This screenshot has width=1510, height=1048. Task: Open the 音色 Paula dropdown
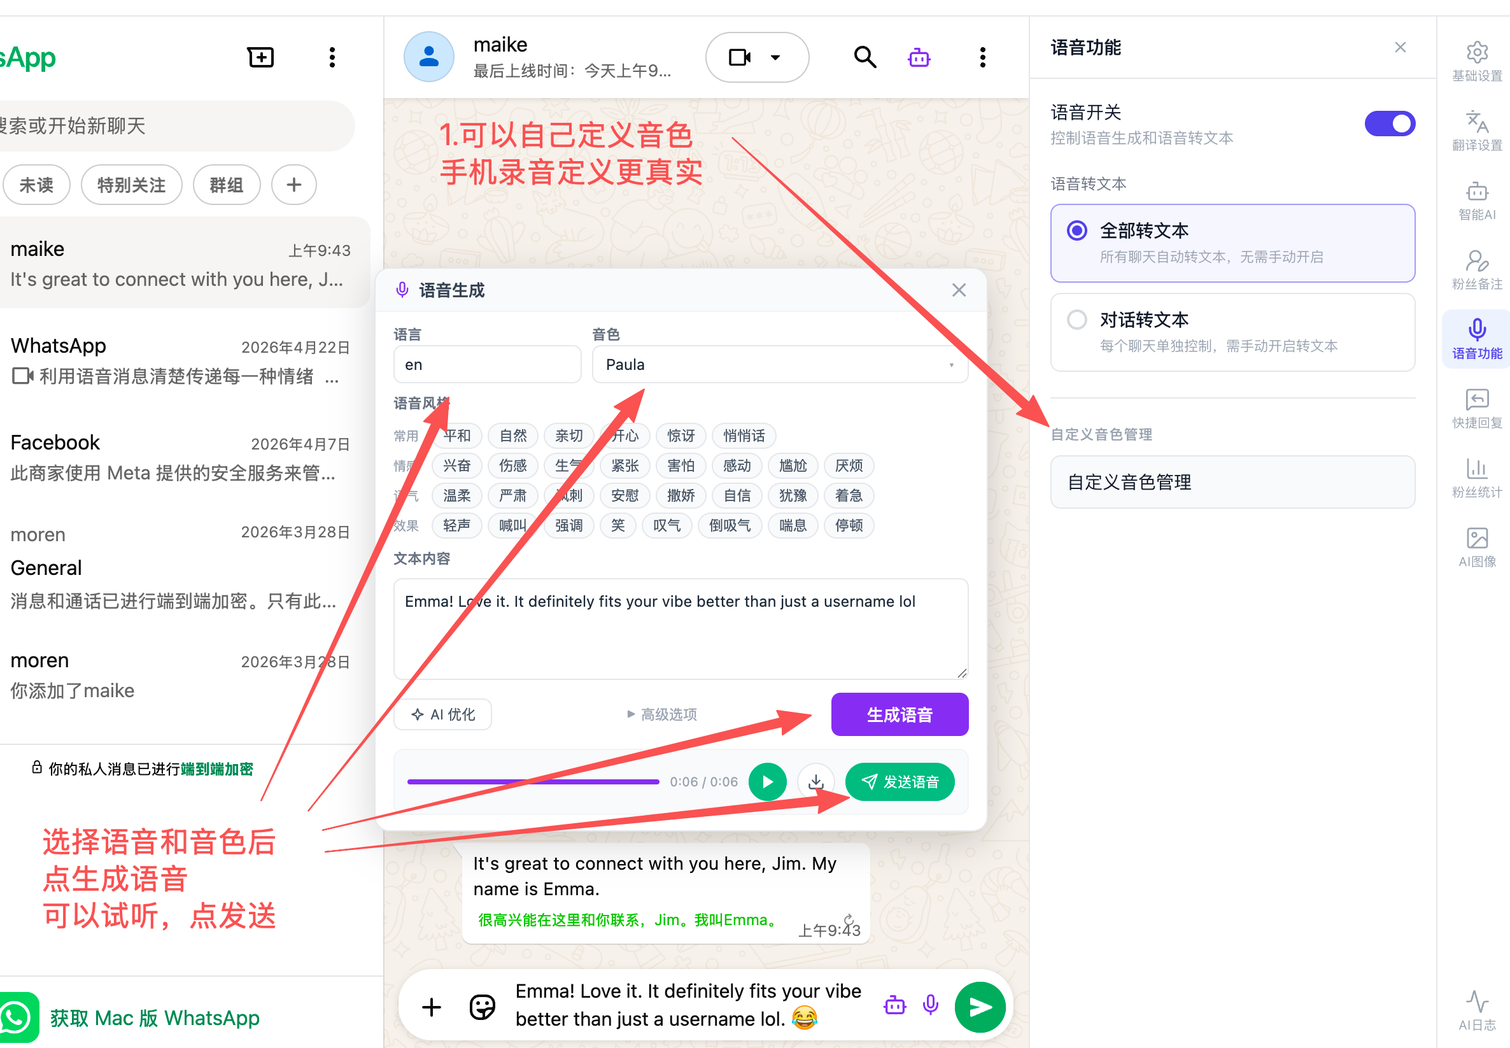point(780,364)
